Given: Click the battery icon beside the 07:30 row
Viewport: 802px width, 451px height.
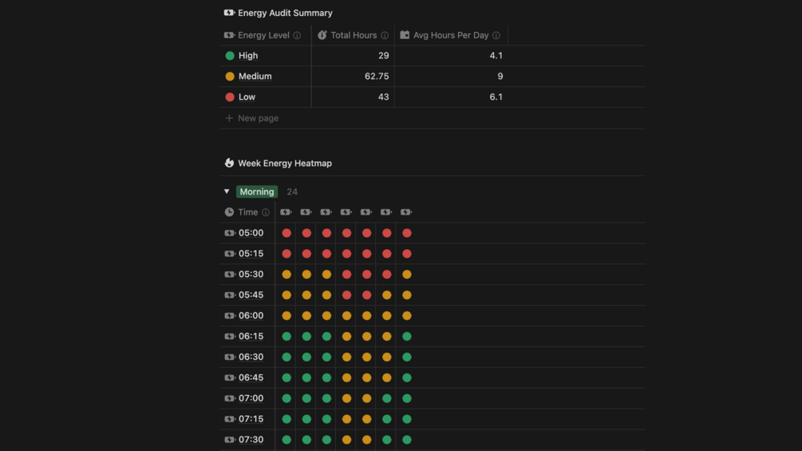Looking at the screenshot, I should coord(229,440).
